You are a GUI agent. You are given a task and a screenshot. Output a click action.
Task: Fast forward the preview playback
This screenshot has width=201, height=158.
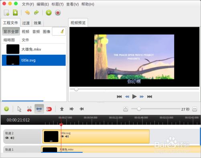[x=142, y=96]
